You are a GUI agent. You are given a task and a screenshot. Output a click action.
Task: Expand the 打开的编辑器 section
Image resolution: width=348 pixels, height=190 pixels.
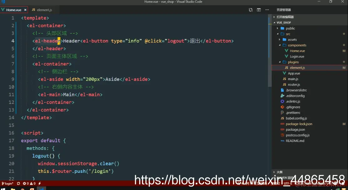[274, 17]
